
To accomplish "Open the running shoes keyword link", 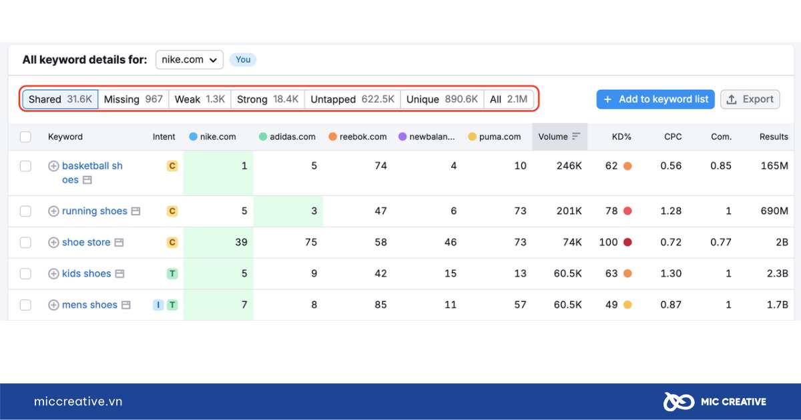I will pyautogui.click(x=95, y=211).
